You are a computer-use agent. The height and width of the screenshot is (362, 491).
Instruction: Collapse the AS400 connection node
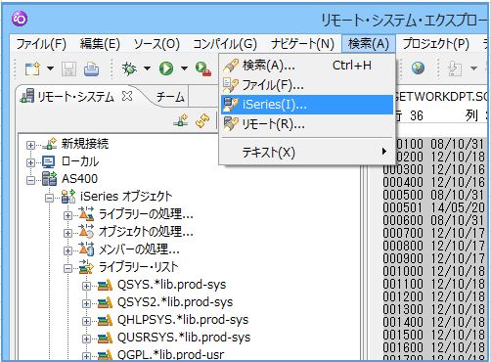(30, 180)
